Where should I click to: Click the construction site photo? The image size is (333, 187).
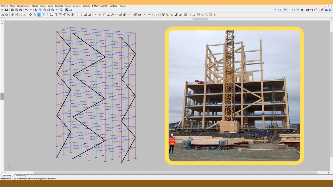234,96
